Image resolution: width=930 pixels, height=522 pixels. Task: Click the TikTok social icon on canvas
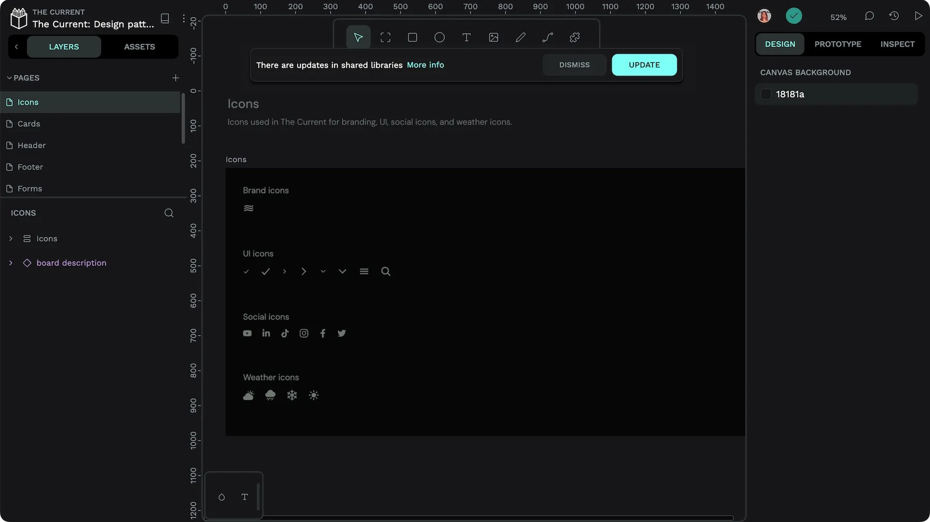[285, 333]
